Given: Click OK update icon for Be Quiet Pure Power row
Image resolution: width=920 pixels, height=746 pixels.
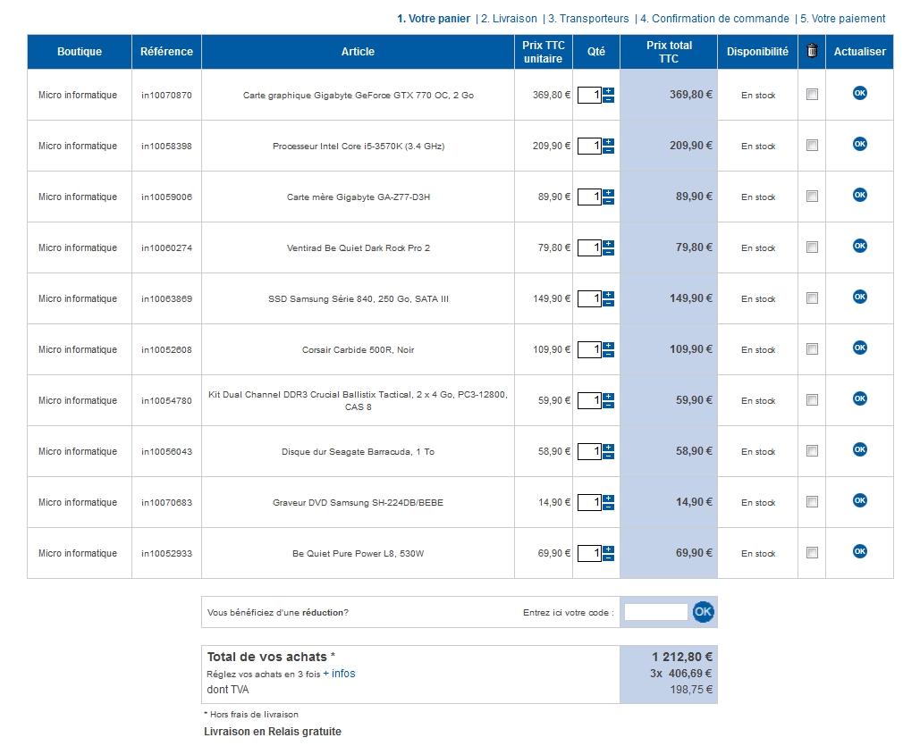Looking at the screenshot, I should coord(859,551).
